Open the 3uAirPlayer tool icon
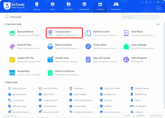 coord(126,33)
